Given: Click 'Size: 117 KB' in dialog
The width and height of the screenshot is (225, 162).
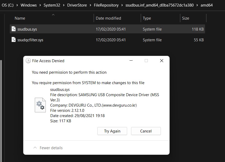Looking at the screenshot, I should (x=60, y=121).
